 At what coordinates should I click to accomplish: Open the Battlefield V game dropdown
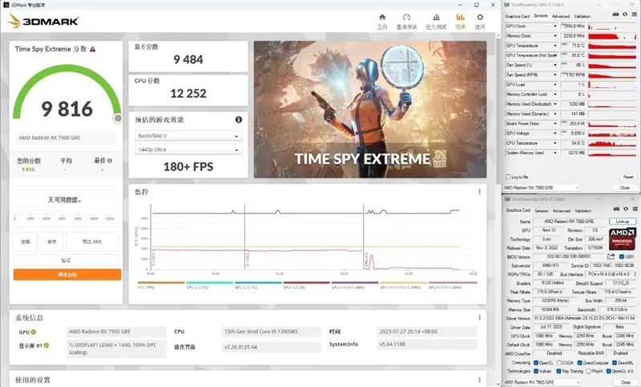pyautogui.click(x=188, y=136)
